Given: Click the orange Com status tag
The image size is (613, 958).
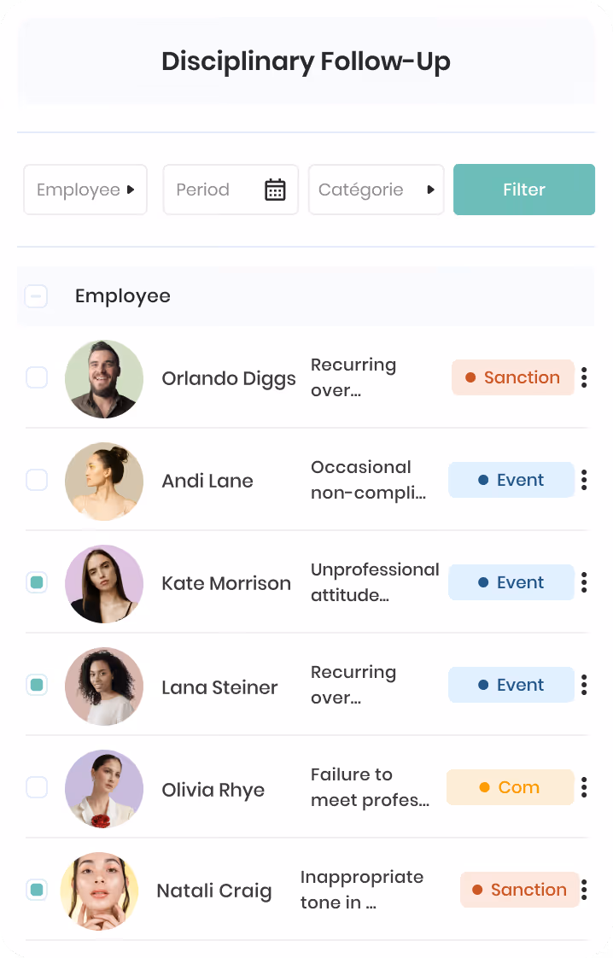Looking at the screenshot, I should click(x=511, y=787).
